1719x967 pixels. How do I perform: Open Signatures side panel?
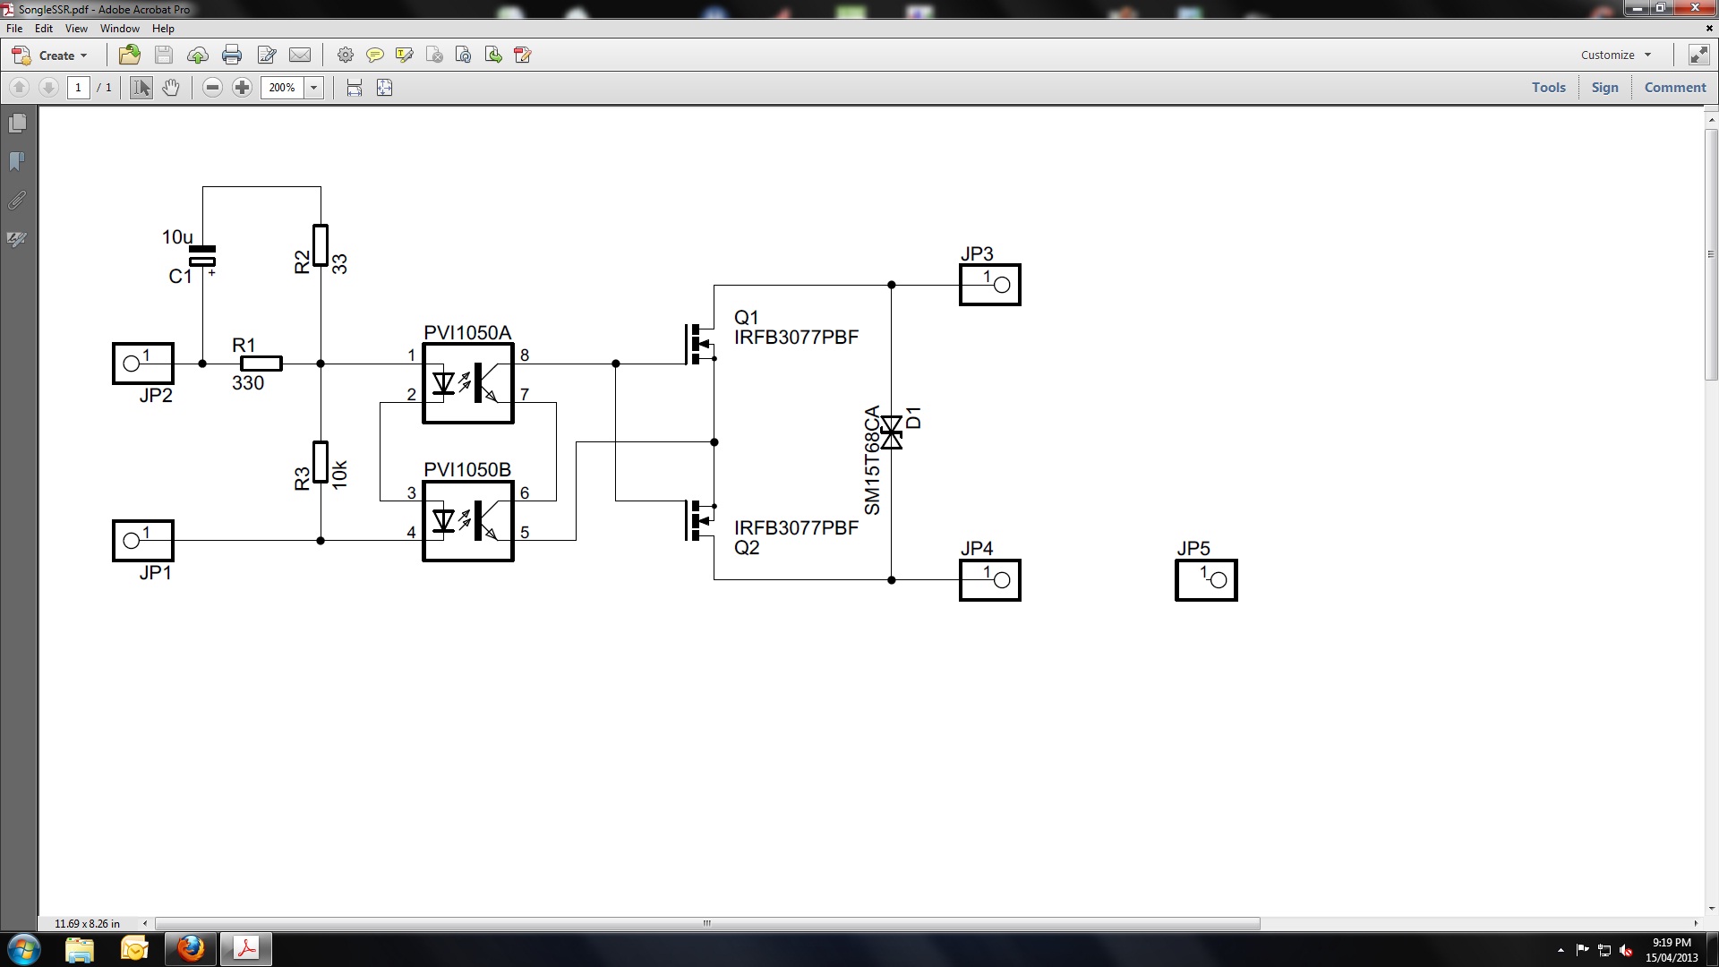pos(17,239)
